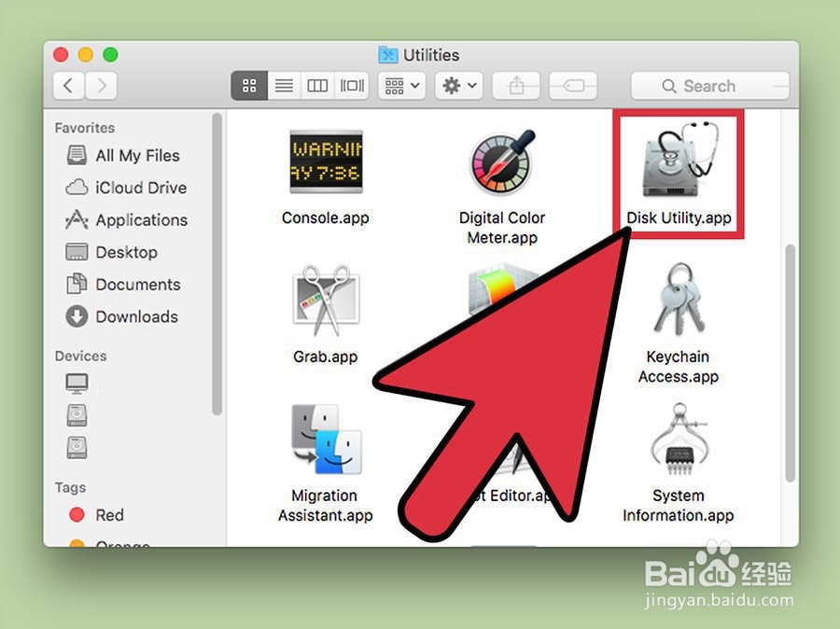Open Digital Color Meter.app icon
This screenshot has width=840, height=629.
point(502,161)
